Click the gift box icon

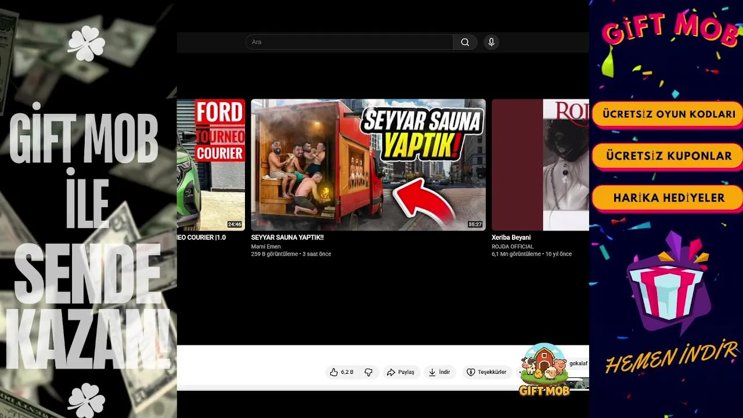click(669, 284)
